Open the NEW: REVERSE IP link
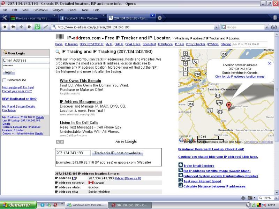279x209 pixels. click(91, 44)
